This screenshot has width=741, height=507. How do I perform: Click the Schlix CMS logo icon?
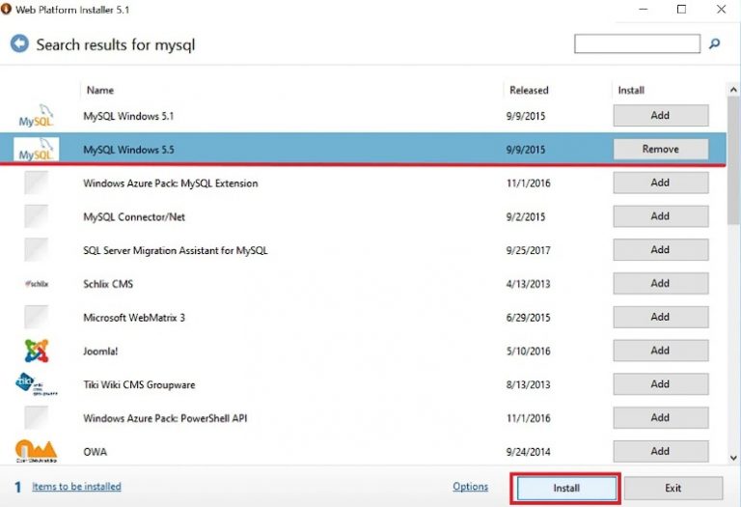(x=37, y=284)
